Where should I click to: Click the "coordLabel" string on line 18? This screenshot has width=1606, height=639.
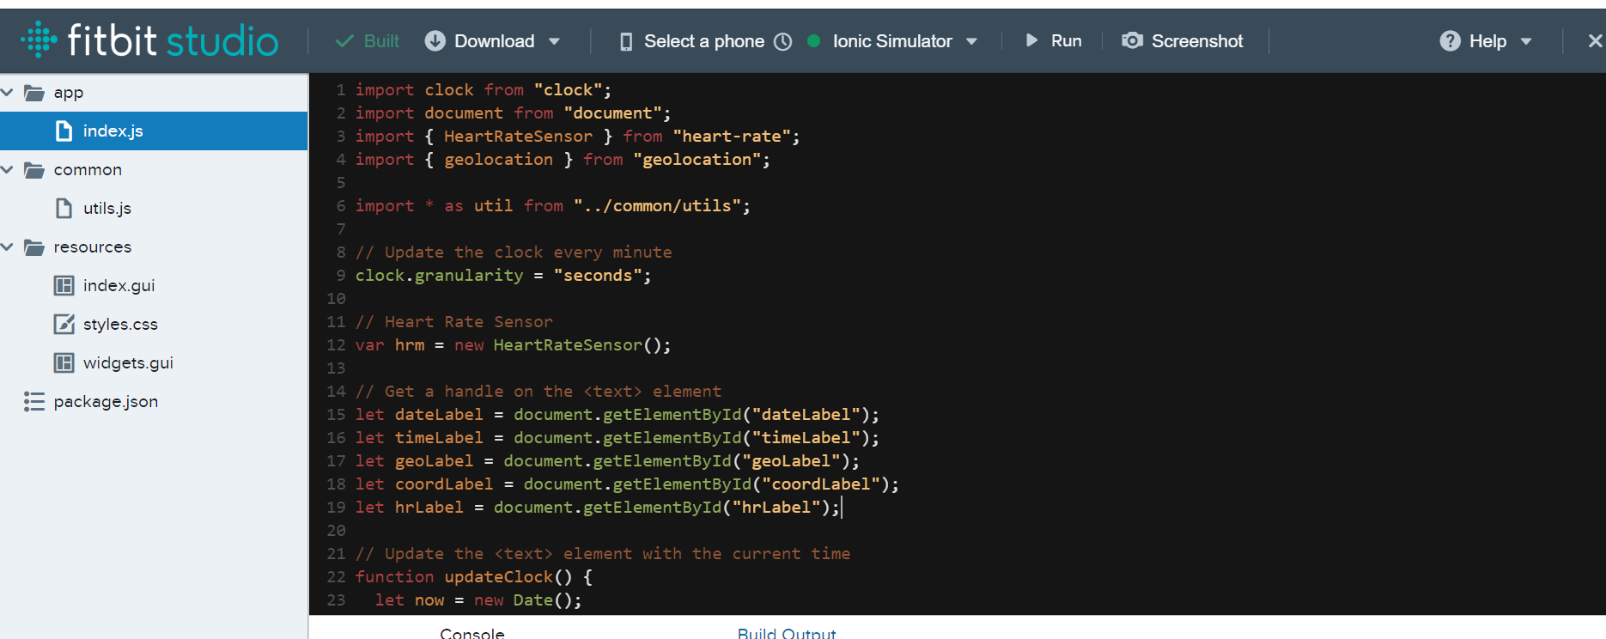pyautogui.click(x=821, y=484)
